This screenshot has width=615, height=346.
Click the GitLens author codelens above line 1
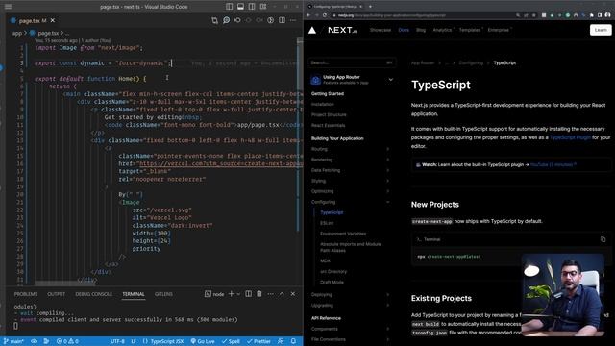[73, 40]
